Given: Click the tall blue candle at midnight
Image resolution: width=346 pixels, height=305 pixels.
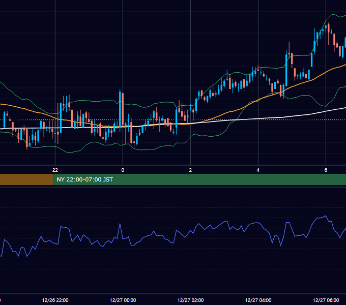Looking at the screenshot, I should click(120, 110).
